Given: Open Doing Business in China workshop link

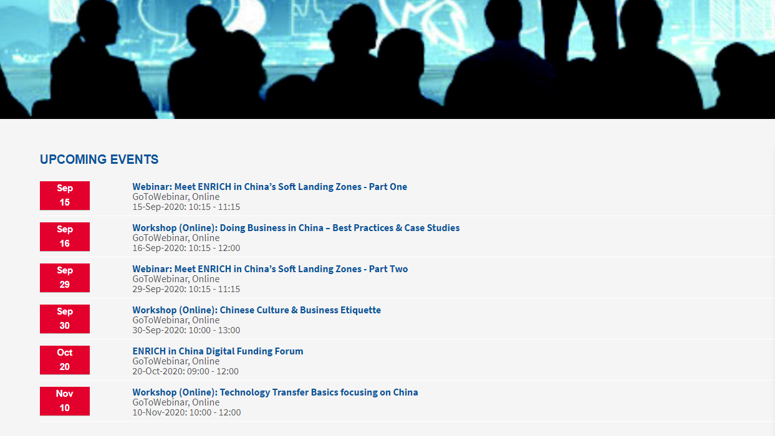Looking at the screenshot, I should [296, 228].
